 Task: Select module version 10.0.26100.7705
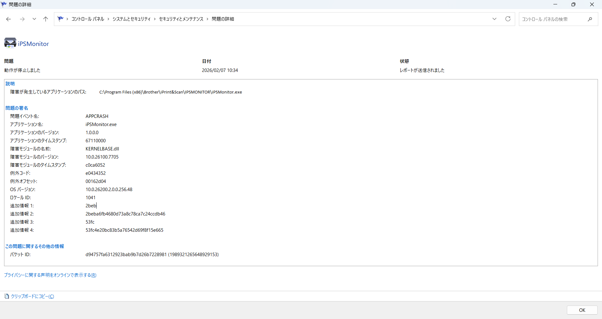click(x=102, y=157)
